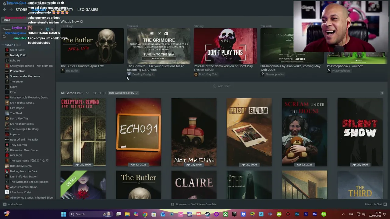Launch the Xbox app from taskbar
Viewport: 390px width, 219px height.
click(x=225, y=214)
